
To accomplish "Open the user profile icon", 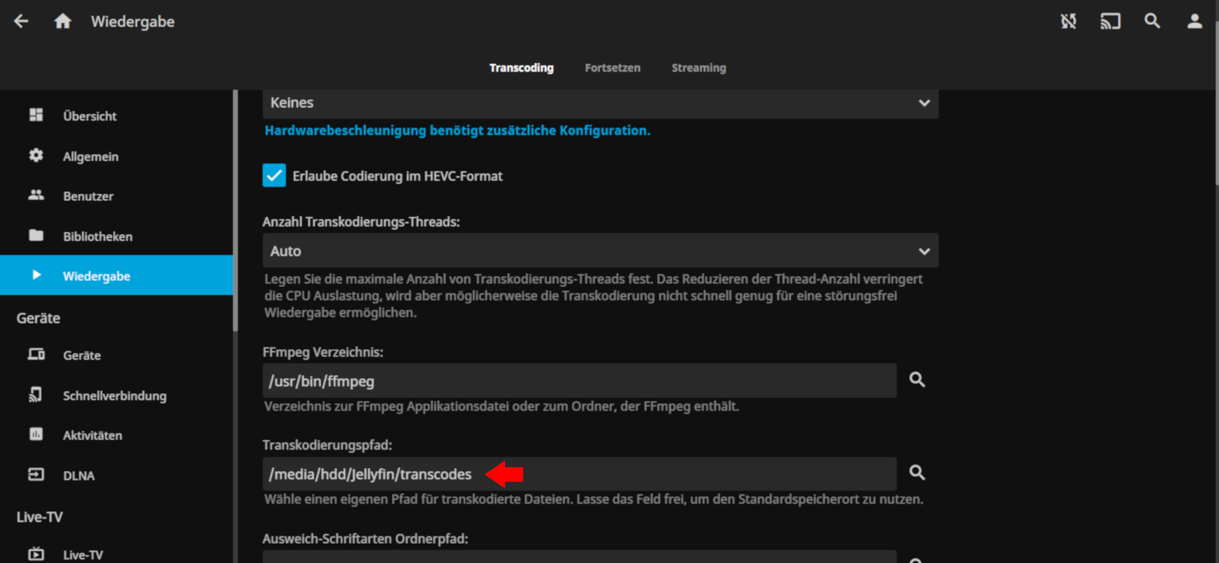I will (1194, 22).
